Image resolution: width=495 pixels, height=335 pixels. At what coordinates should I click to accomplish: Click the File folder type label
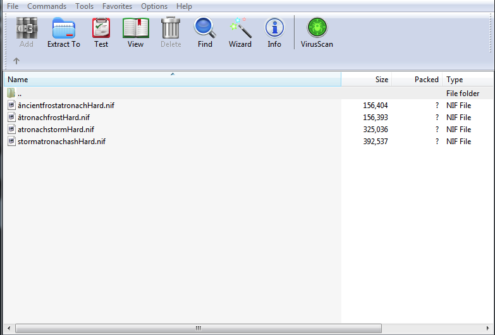463,94
